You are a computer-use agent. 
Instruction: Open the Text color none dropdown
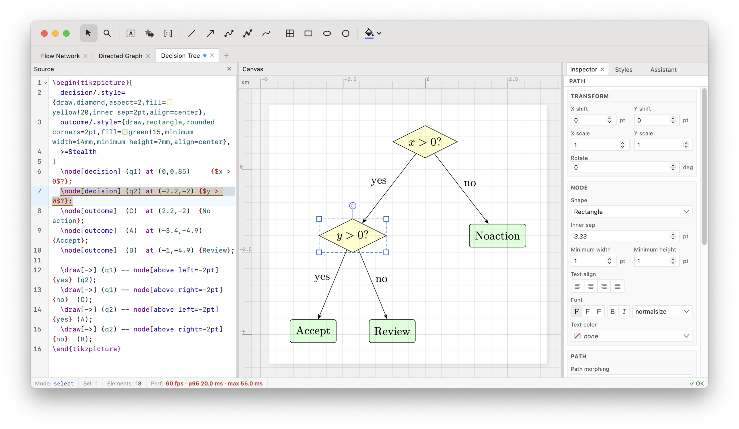click(632, 336)
